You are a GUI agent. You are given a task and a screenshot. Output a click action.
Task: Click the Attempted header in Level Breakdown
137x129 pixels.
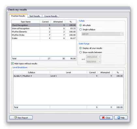click(105, 72)
